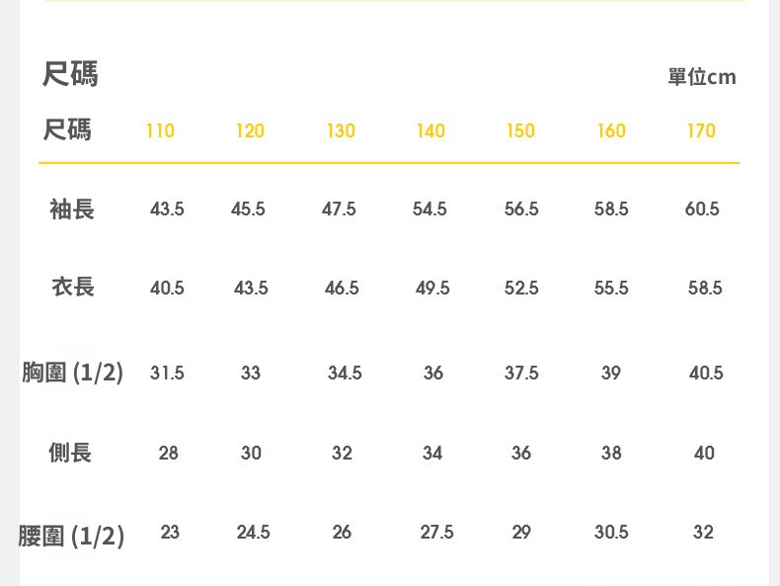The height and width of the screenshot is (586, 780).
Task: Select the 37.5 value in 胸圍 row
Action: [521, 373]
